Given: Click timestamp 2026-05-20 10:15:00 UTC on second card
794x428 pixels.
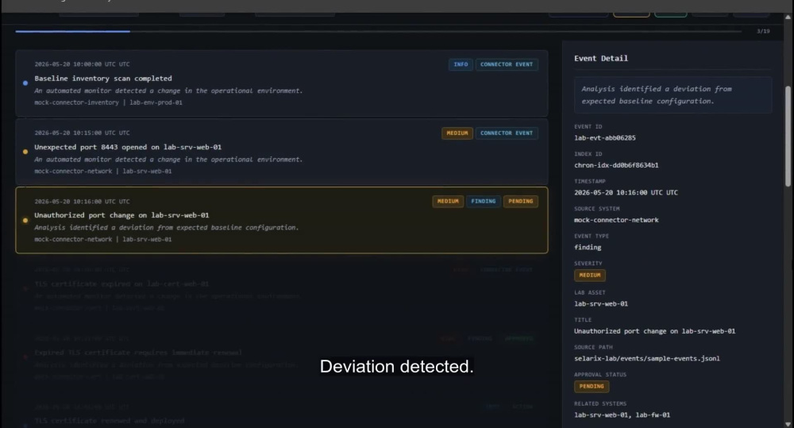Looking at the screenshot, I should pyautogui.click(x=82, y=133).
